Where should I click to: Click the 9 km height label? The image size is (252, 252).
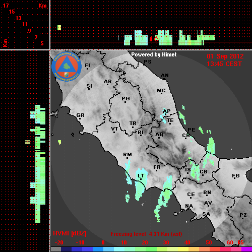click(30, 31)
